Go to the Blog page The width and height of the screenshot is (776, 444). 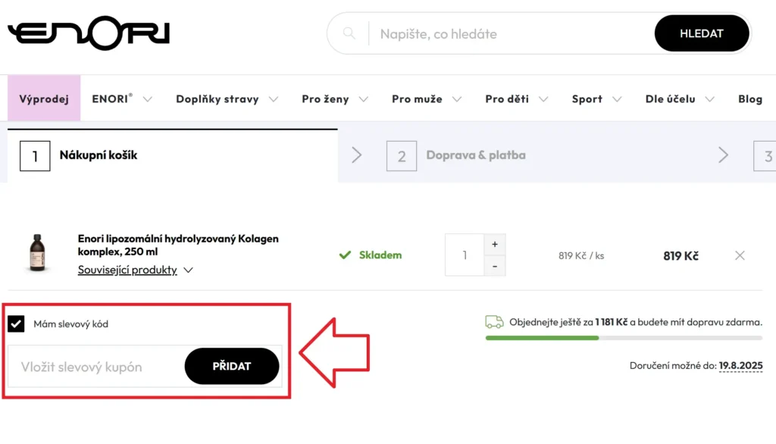click(x=749, y=99)
